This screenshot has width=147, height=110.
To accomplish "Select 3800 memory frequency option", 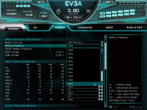I will point(83,69).
